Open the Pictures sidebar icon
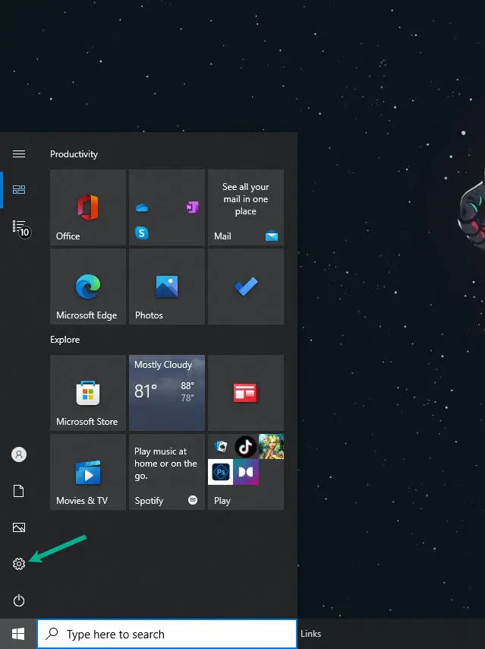This screenshot has width=485, height=649. tap(19, 527)
